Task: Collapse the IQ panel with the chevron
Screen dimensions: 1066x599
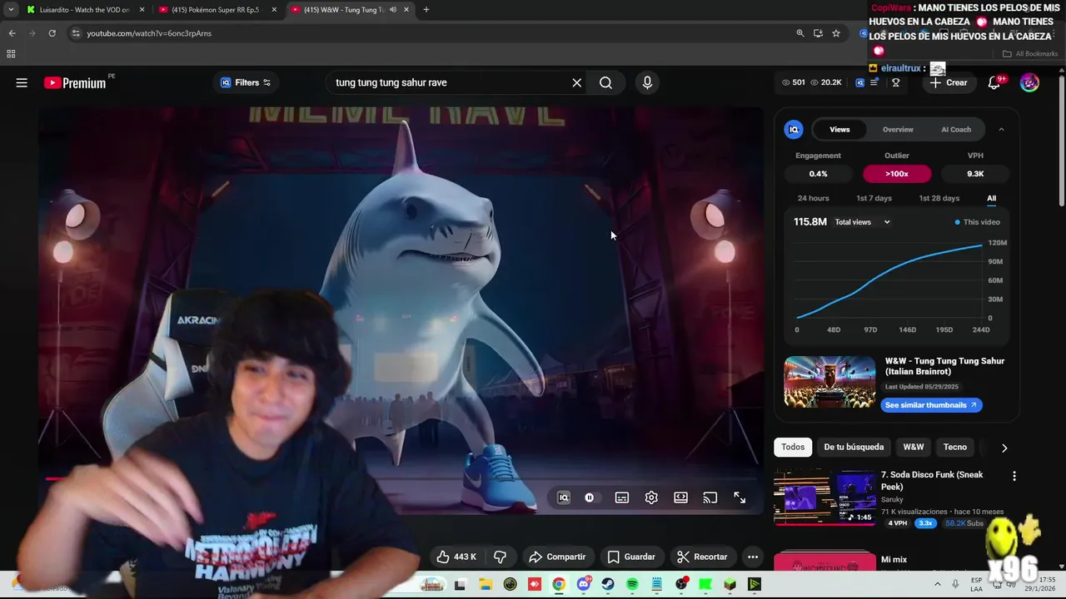Action: 1001,130
